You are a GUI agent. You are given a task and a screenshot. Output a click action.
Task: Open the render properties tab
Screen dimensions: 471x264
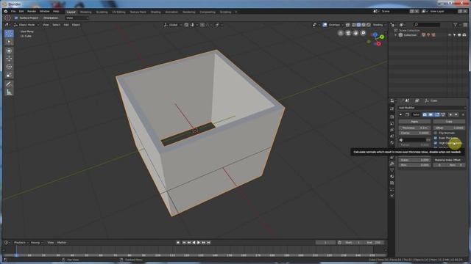coord(392,117)
